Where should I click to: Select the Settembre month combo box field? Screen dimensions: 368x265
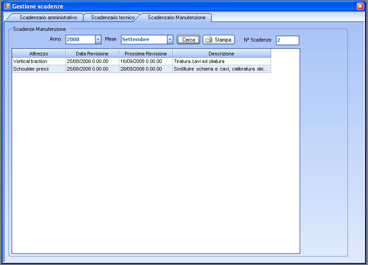(144, 40)
